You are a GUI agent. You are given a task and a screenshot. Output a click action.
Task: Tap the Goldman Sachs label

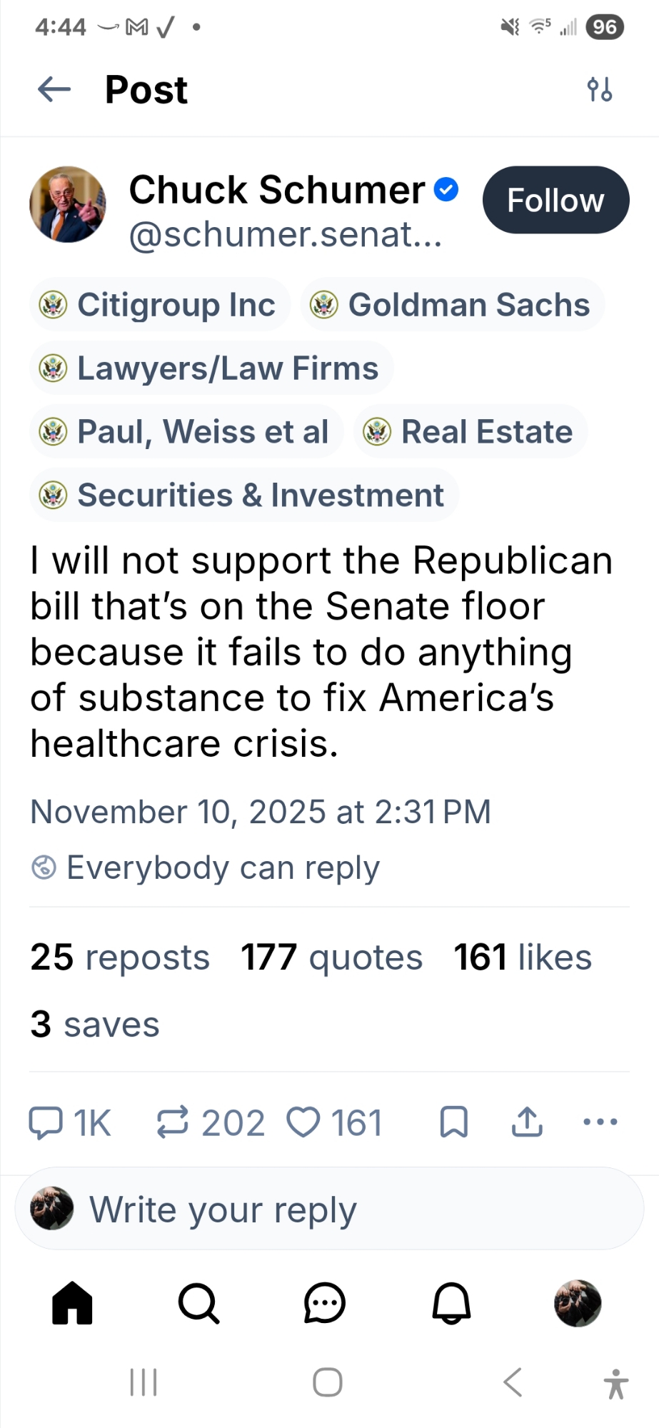[x=453, y=305]
